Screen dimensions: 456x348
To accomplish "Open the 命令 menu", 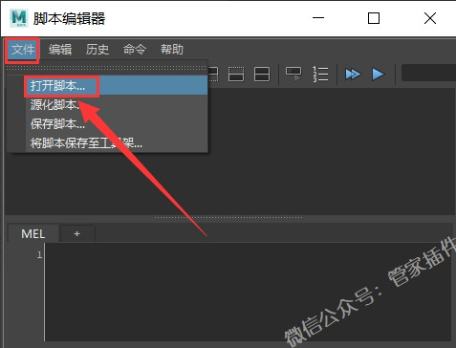I will coord(135,50).
